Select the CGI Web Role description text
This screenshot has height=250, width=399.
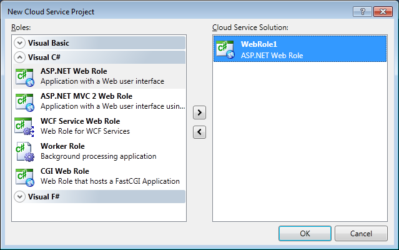pyautogui.click(x=110, y=181)
